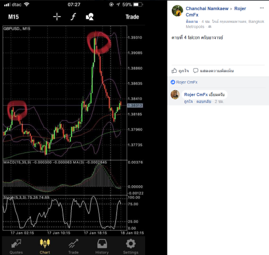Screen dimensions: 269x255
Task: Click the 17 Jan 10:15 time label
Action: point(59,233)
